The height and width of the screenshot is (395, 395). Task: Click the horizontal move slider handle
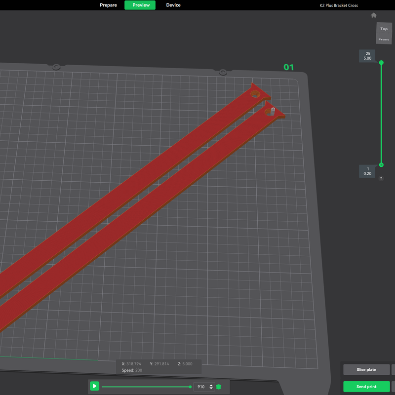coord(190,387)
